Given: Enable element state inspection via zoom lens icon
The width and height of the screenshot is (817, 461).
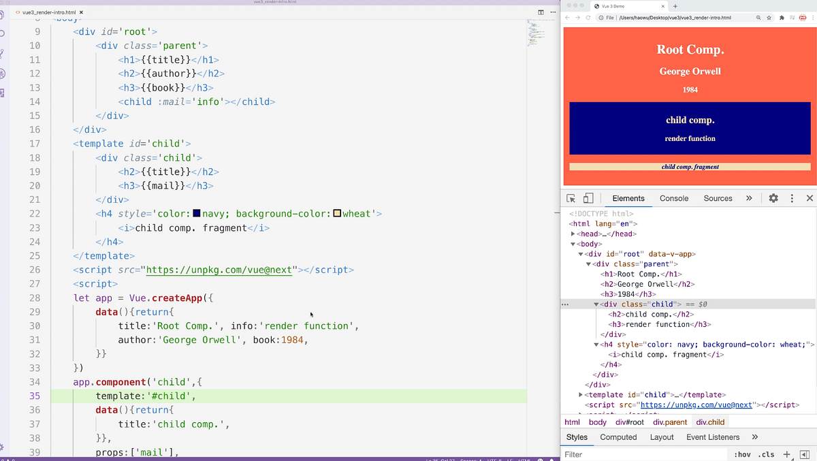Looking at the screenshot, I should pyautogui.click(x=758, y=18).
